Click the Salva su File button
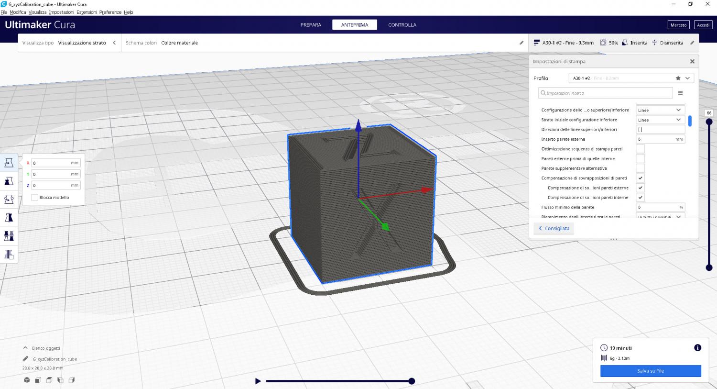The image size is (717, 389). click(650, 371)
